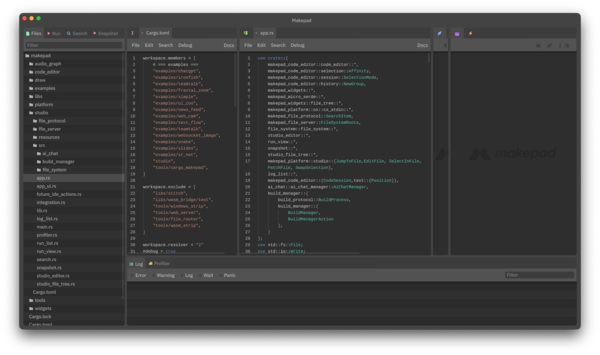The height and width of the screenshot is (355, 600).
Task: Select the purple window icon tab
Action: [457, 34]
